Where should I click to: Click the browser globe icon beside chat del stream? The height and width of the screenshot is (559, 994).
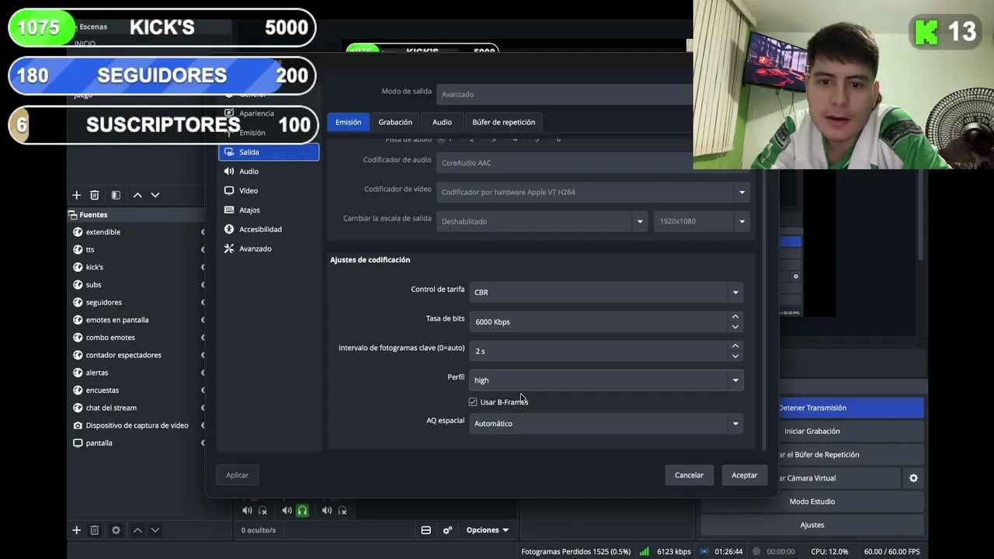point(78,408)
